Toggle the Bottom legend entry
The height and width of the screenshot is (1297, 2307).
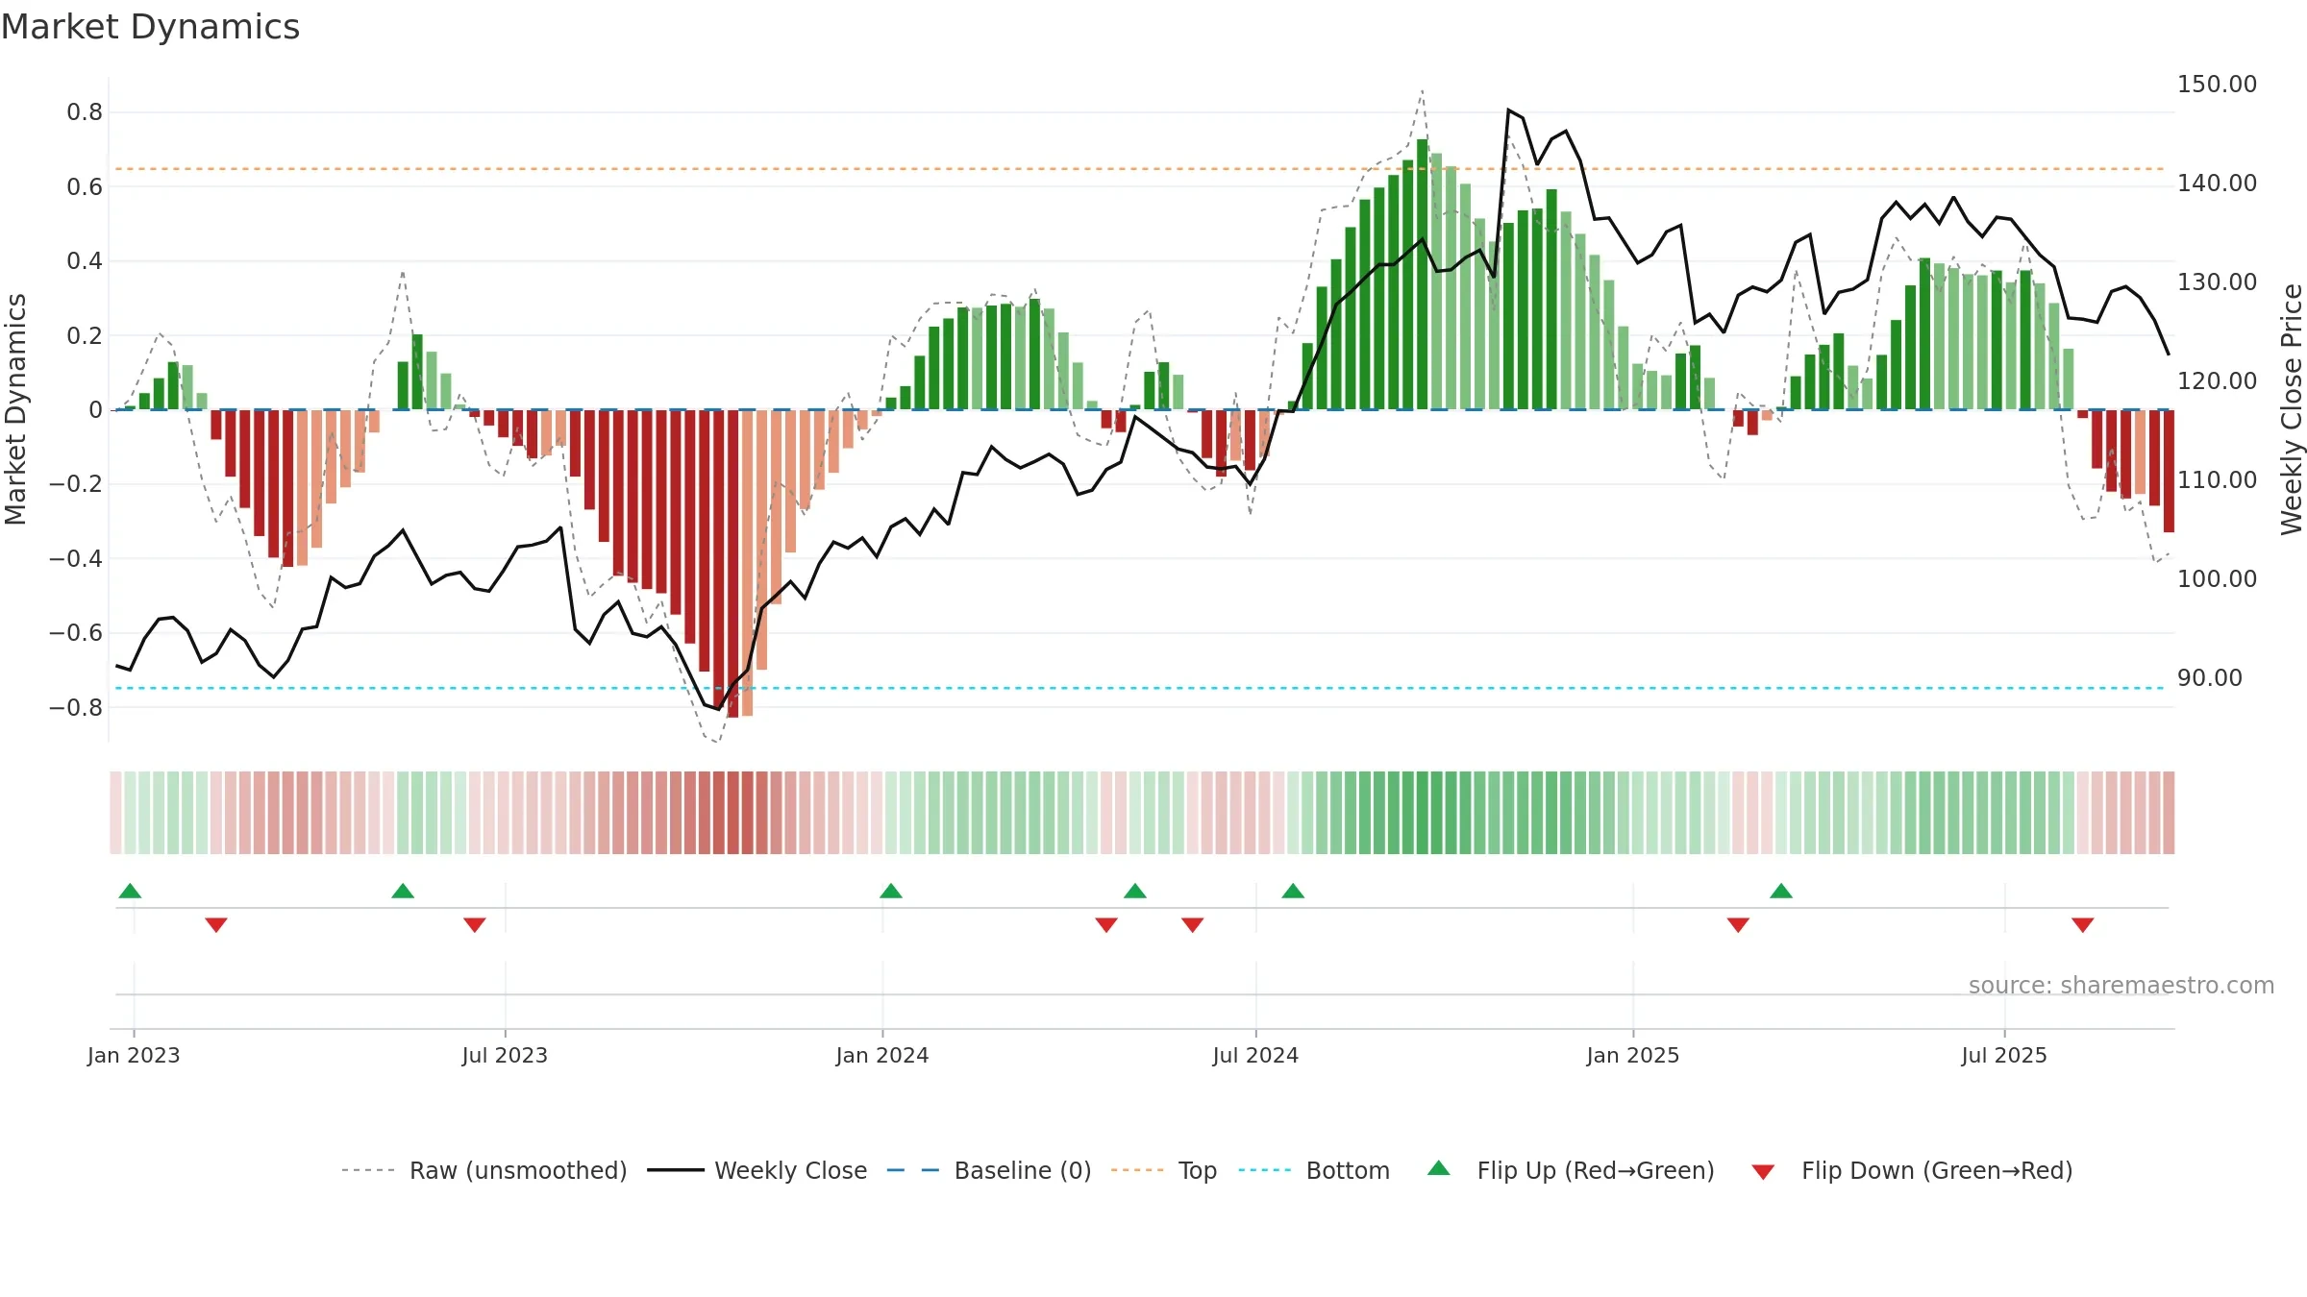1348,1170
